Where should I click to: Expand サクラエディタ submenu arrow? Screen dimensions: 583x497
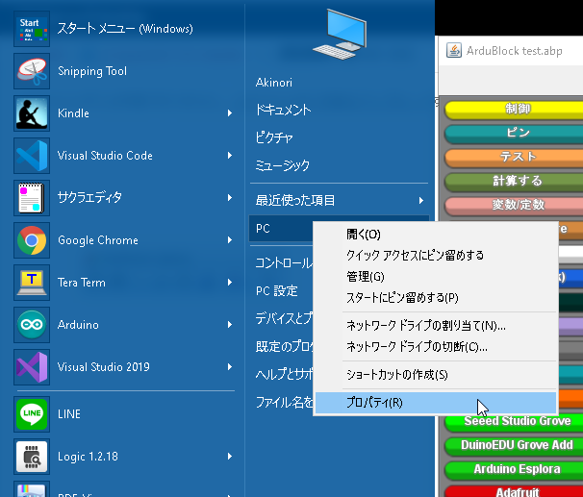tap(230, 198)
